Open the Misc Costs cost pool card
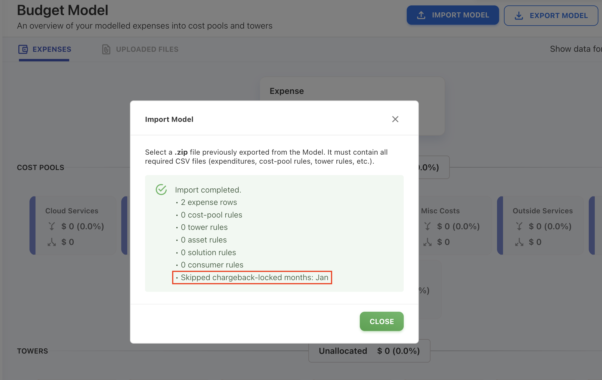 (x=455, y=226)
